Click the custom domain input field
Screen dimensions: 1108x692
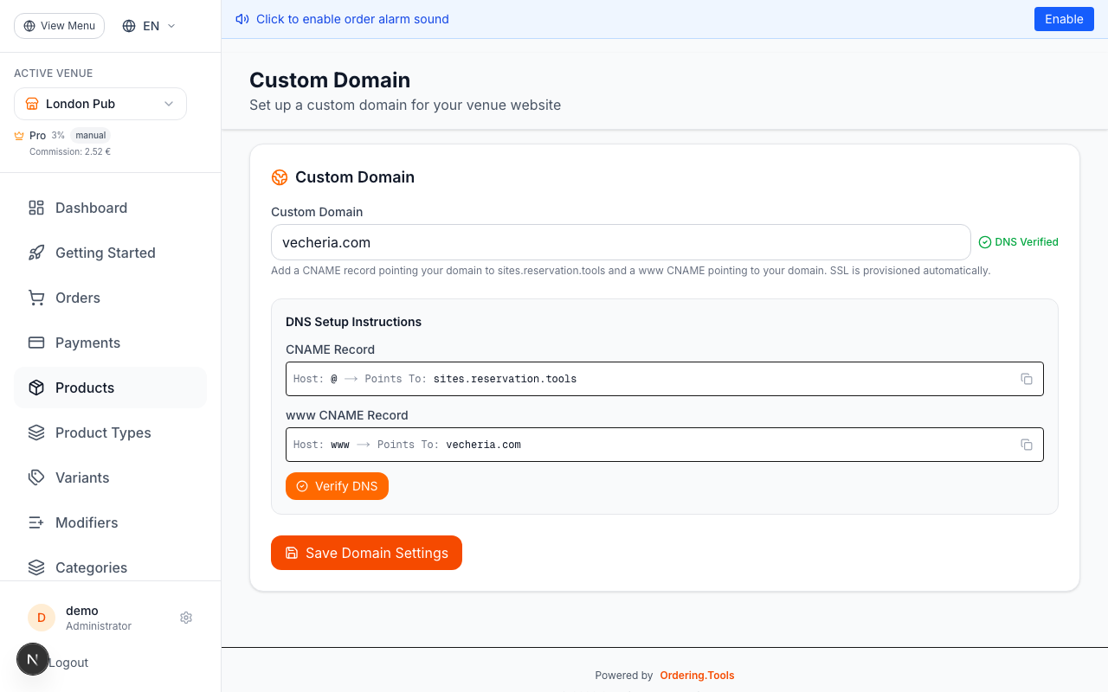click(621, 242)
